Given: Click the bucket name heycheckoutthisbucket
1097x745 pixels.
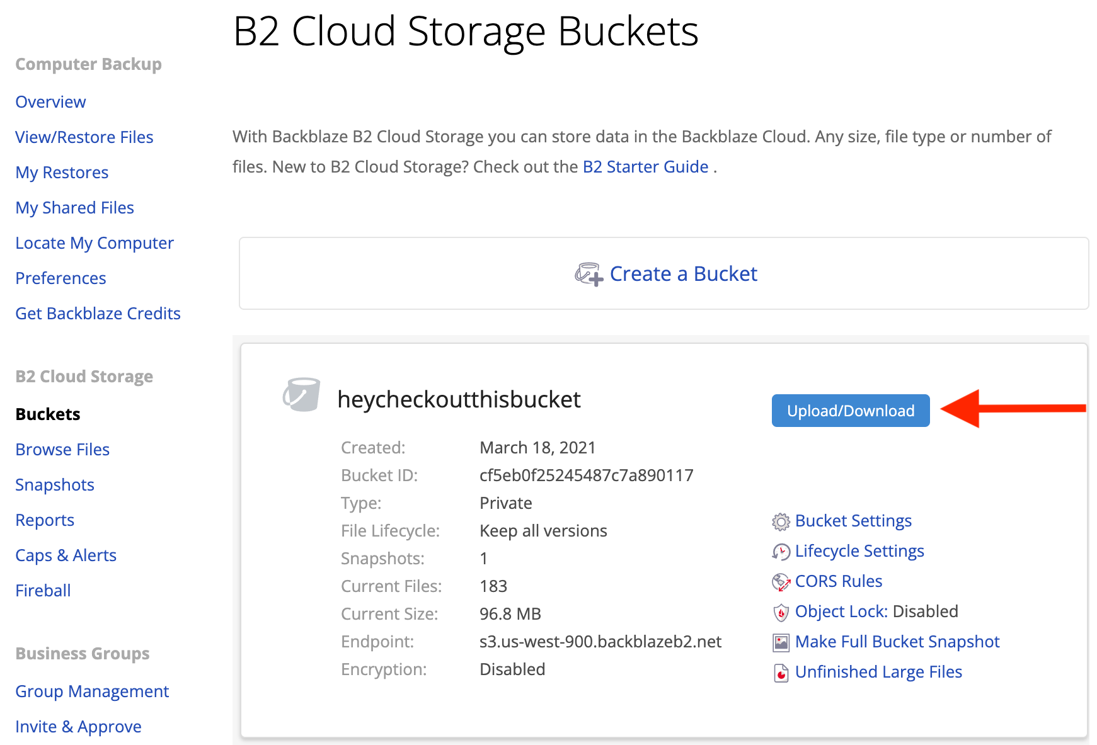Looking at the screenshot, I should point(459,399).
